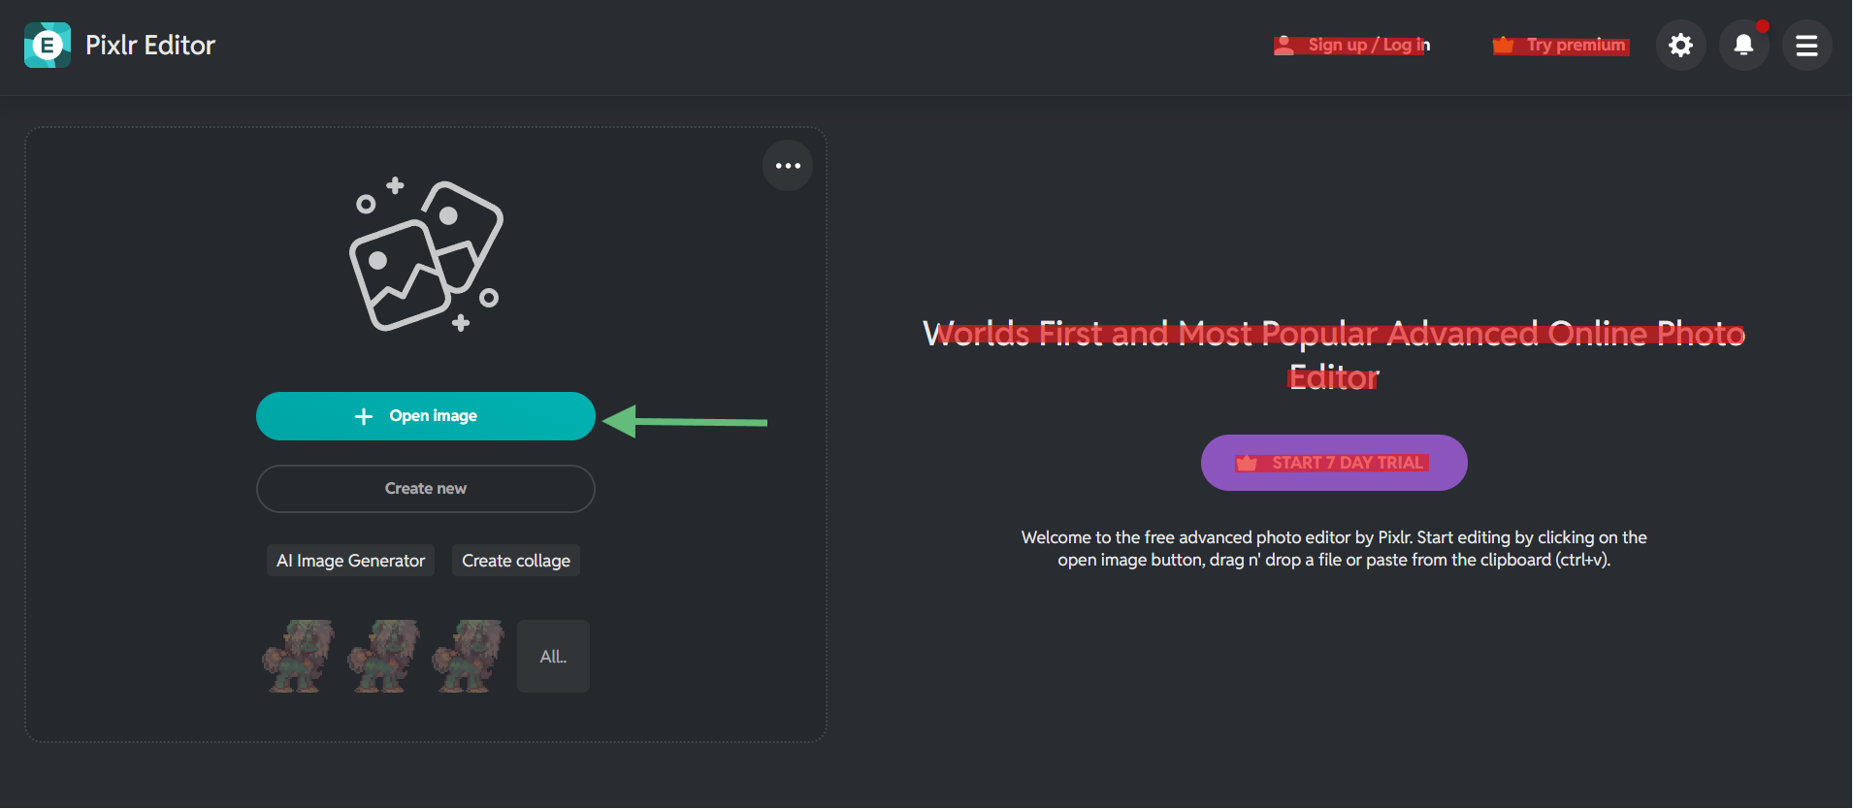Open the three-dot more options menu
The height and width of the screenshot is (809, 1853).
pyautogui.click(x=788, y=166)
